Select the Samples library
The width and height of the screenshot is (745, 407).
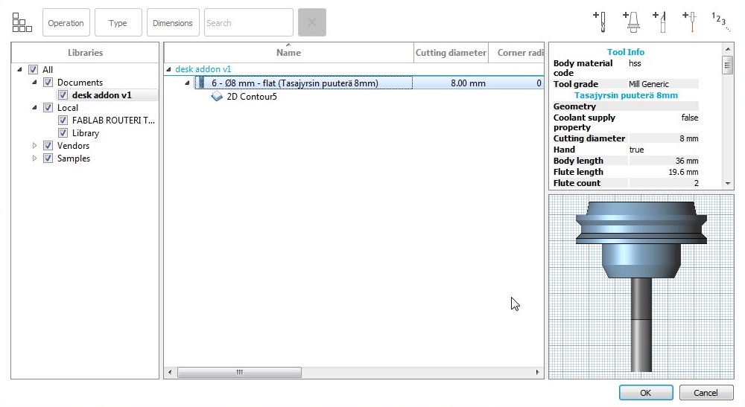pos(74,158)
